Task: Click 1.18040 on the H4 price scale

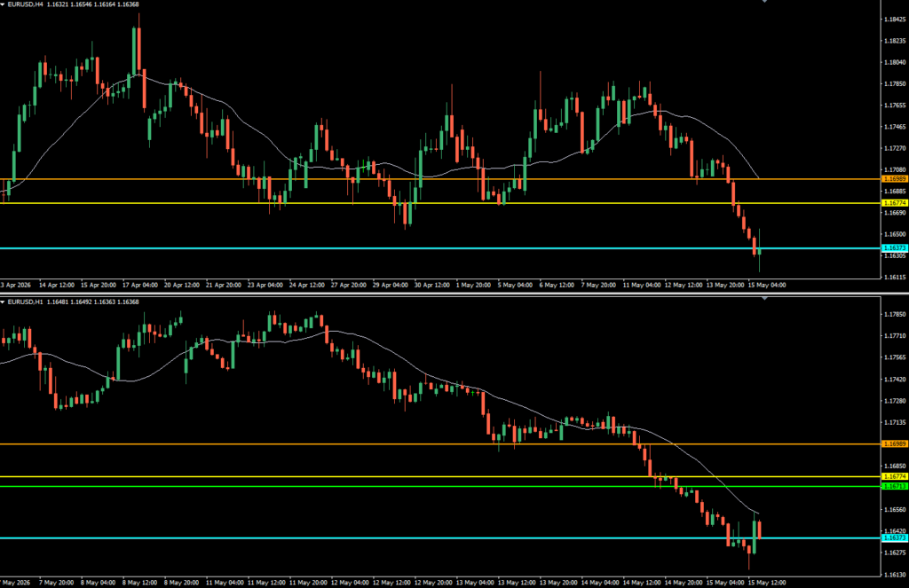Action: point(895,62)
